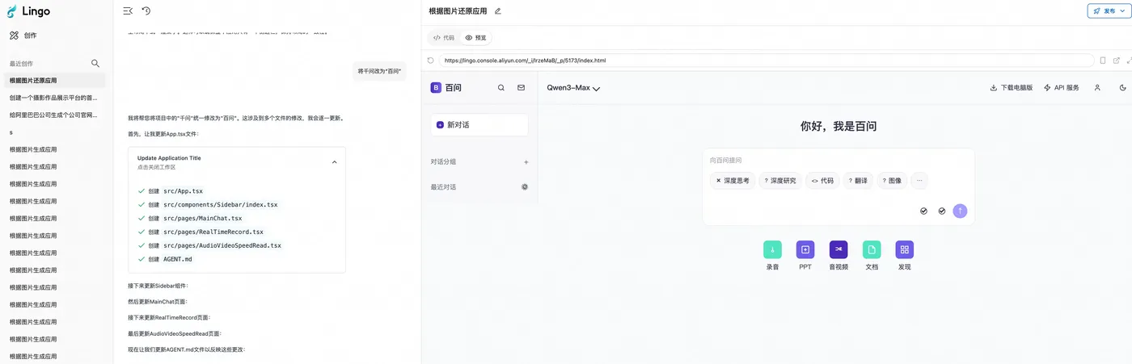
Task: Click 下载电脑版 download link
Action: click(1011, 87)
